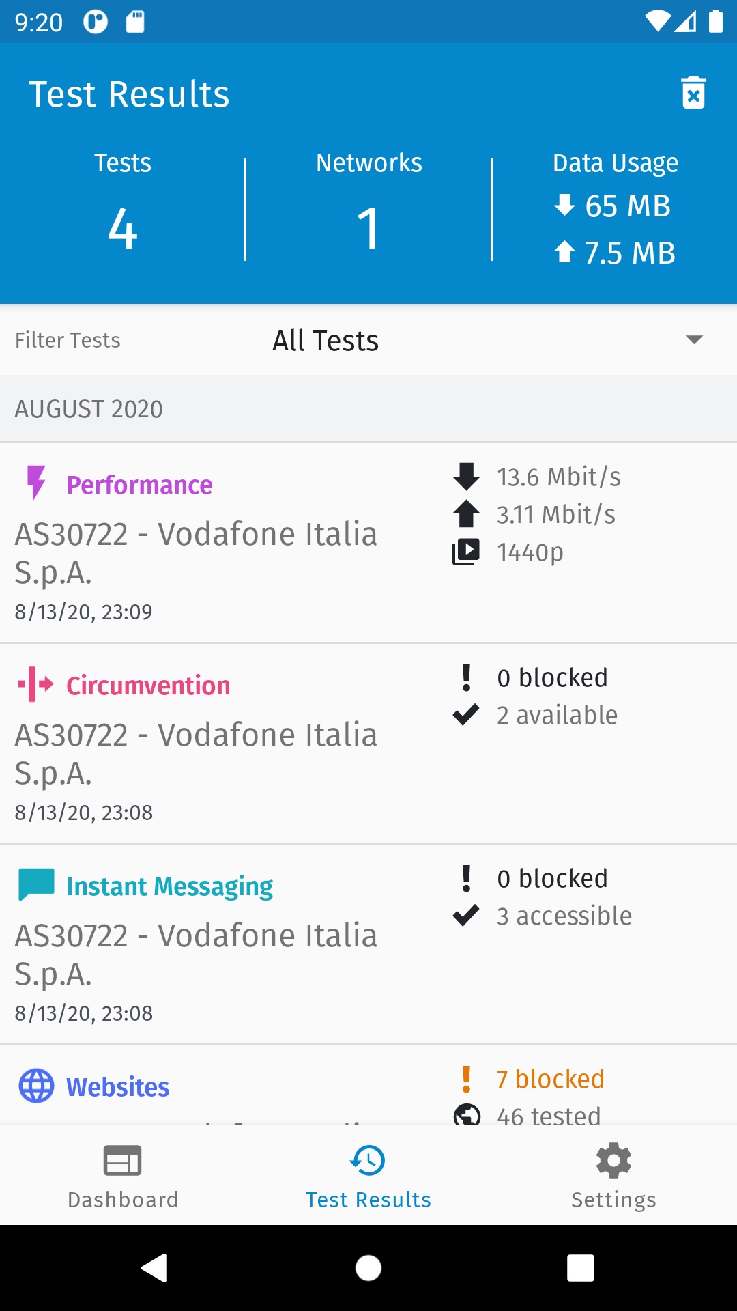
Task: Tap the Instant Messaging chat bubble icon
Action: [36, 885]
